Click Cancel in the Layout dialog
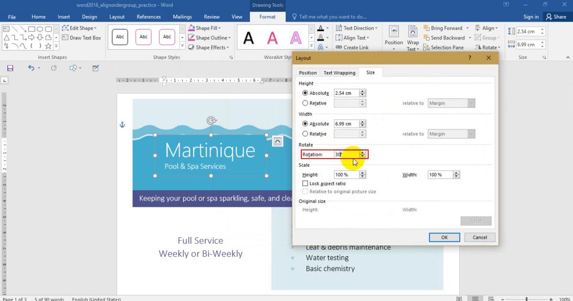 pos(479,237)
